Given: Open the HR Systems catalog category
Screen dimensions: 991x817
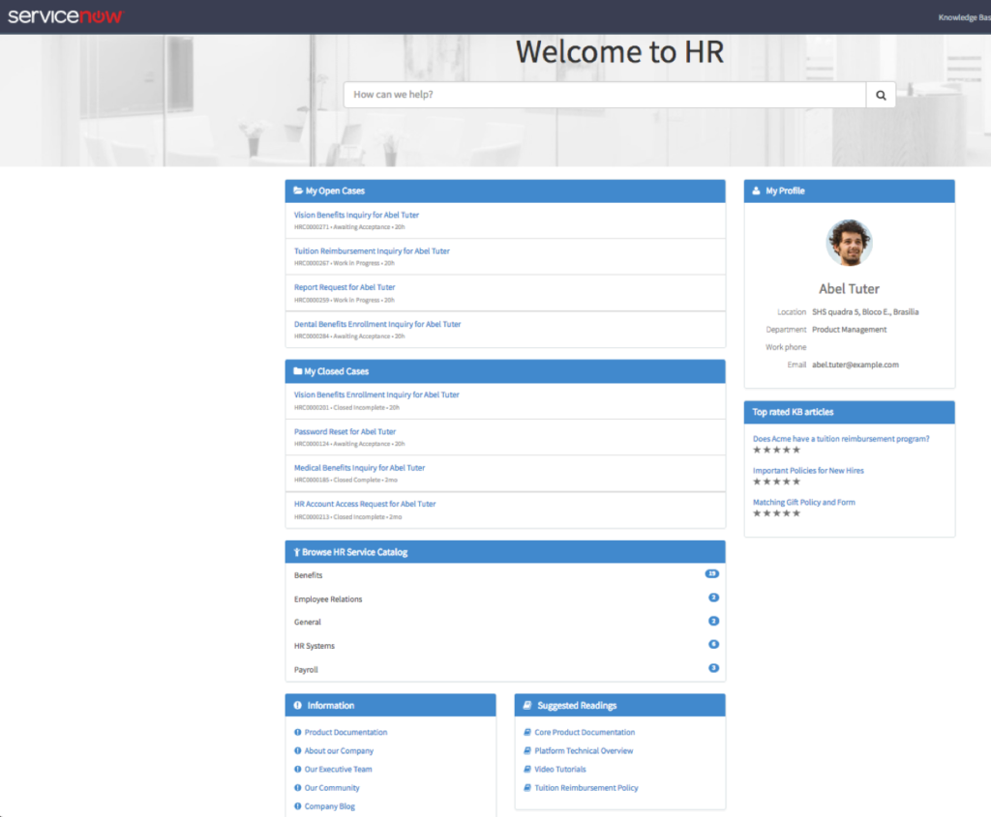Looking at the screenshot, I should [315, 646].
